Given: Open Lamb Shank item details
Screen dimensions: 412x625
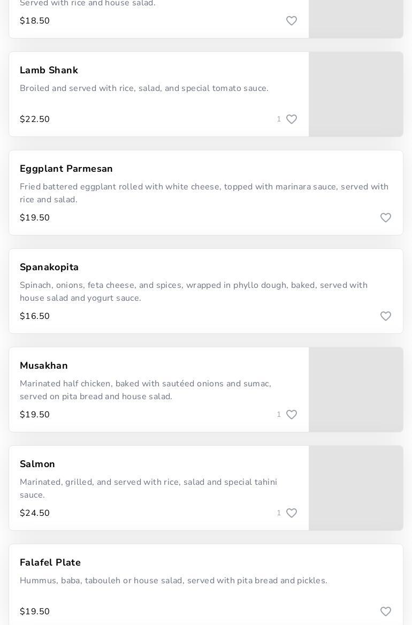Looking at the screenshot, I should click(49, 71).
